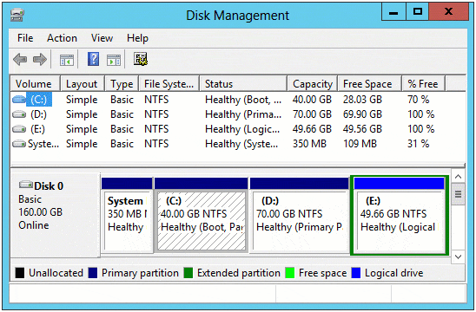Image resolution: width=476 pixels, height=312 pixels.
Task: Click the green Extended partition legend swatch
Action: [188, 273]
